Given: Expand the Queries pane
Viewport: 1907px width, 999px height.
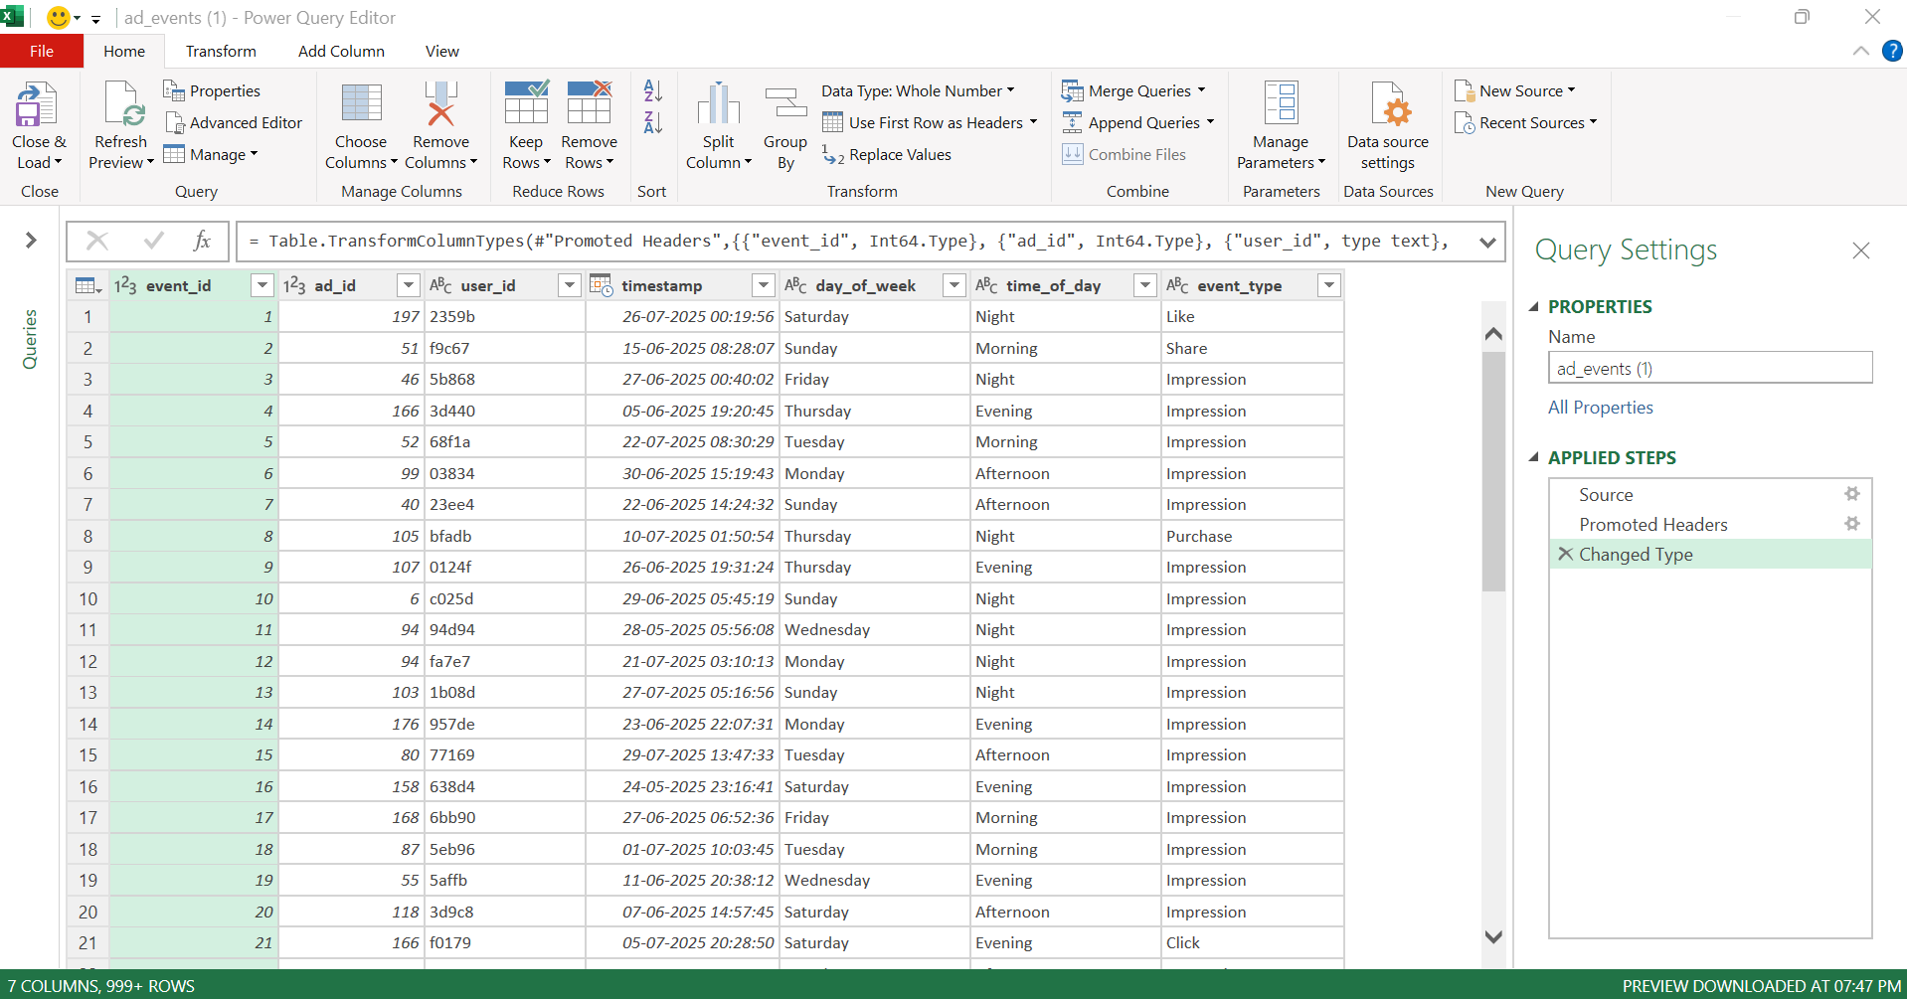Looking at the screenshot, I should (31, 240).
